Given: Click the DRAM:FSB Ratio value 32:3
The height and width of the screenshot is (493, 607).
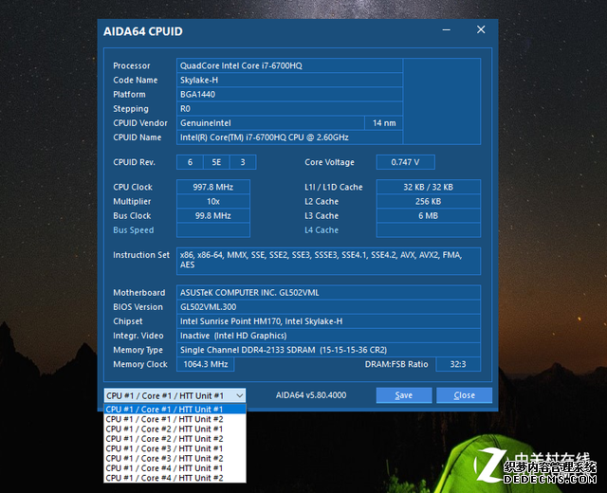Looking at the screenshot, I should 458,364.
